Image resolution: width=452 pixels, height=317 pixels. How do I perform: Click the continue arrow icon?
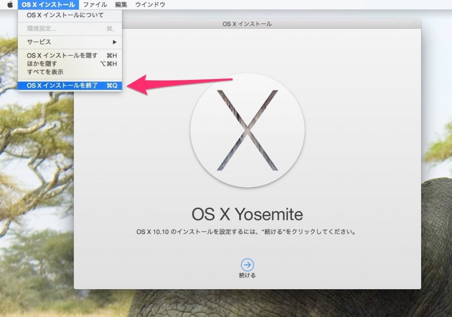pos(247,265)
